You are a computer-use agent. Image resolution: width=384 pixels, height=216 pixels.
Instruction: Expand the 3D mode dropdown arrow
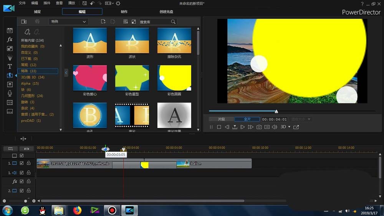point(289,127)
